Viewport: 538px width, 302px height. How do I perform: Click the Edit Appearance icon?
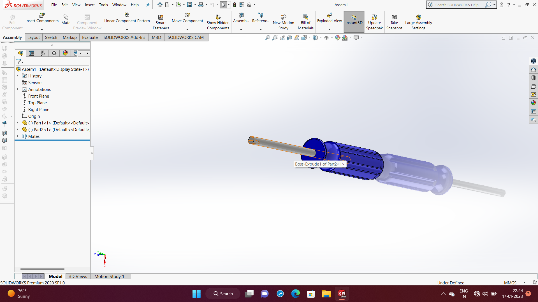pyautogui.click(x=337, y=38)
